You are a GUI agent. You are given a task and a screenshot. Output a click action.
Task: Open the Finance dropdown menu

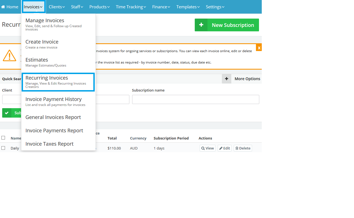[161, 7]
